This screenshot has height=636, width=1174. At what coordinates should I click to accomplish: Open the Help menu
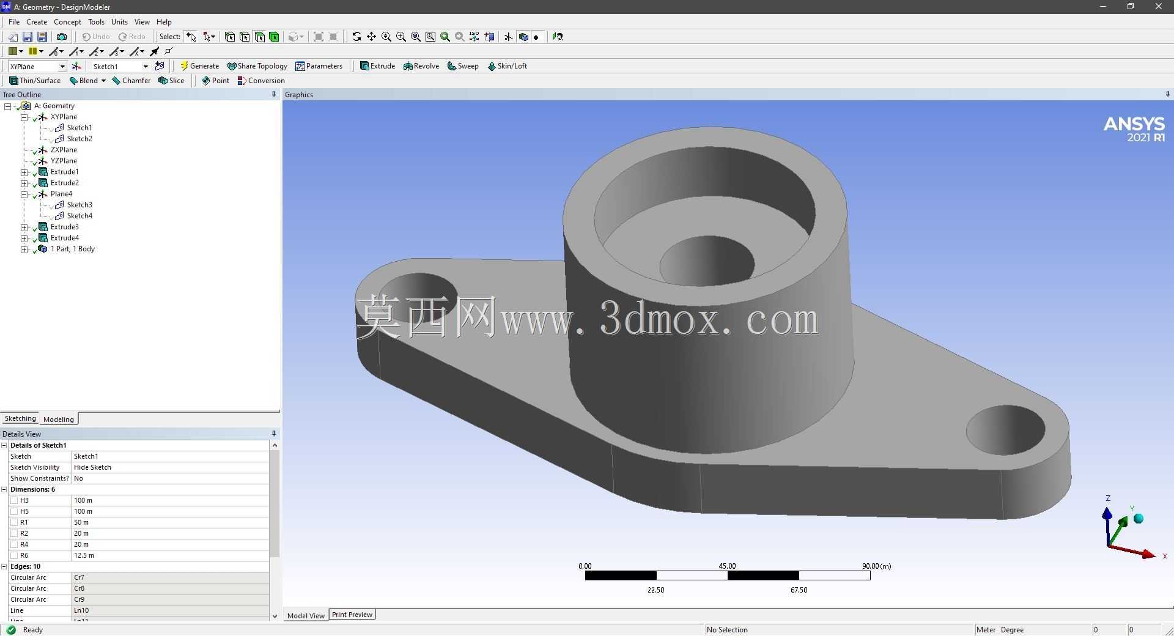(164, 21)
